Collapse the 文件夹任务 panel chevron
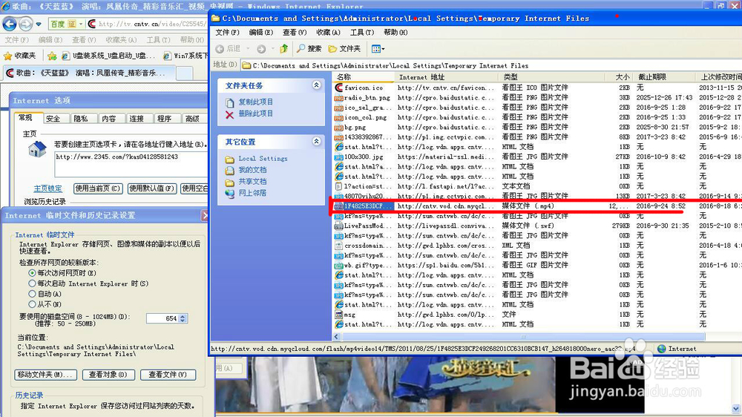The width and height of the screenshot is (742, 417). pos(317,85)
